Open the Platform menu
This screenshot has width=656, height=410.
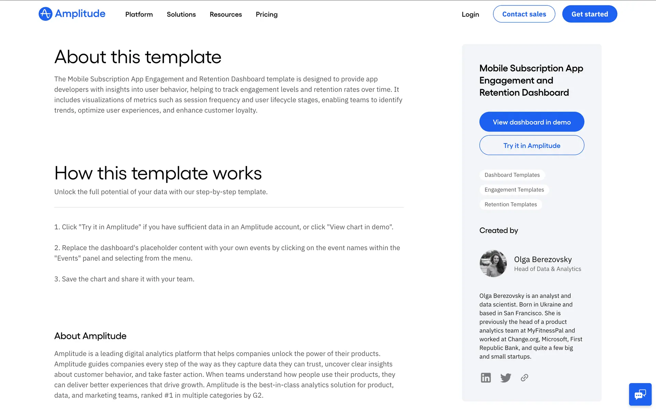139,14
